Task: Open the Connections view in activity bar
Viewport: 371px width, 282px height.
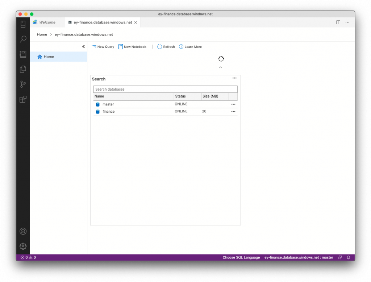Action: point(23,24)
